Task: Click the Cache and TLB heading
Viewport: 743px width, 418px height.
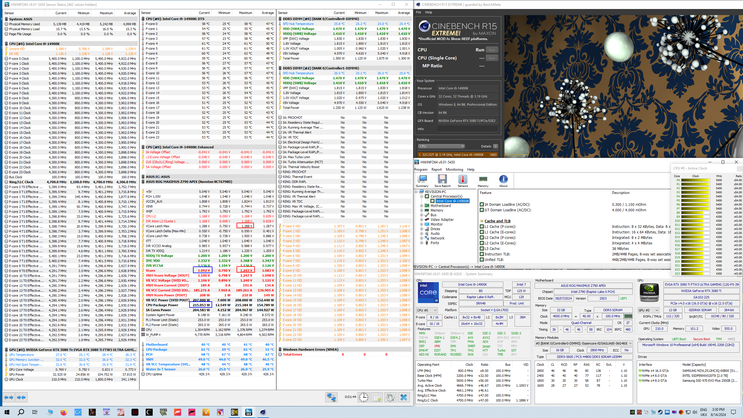Action: pos(497,221)
